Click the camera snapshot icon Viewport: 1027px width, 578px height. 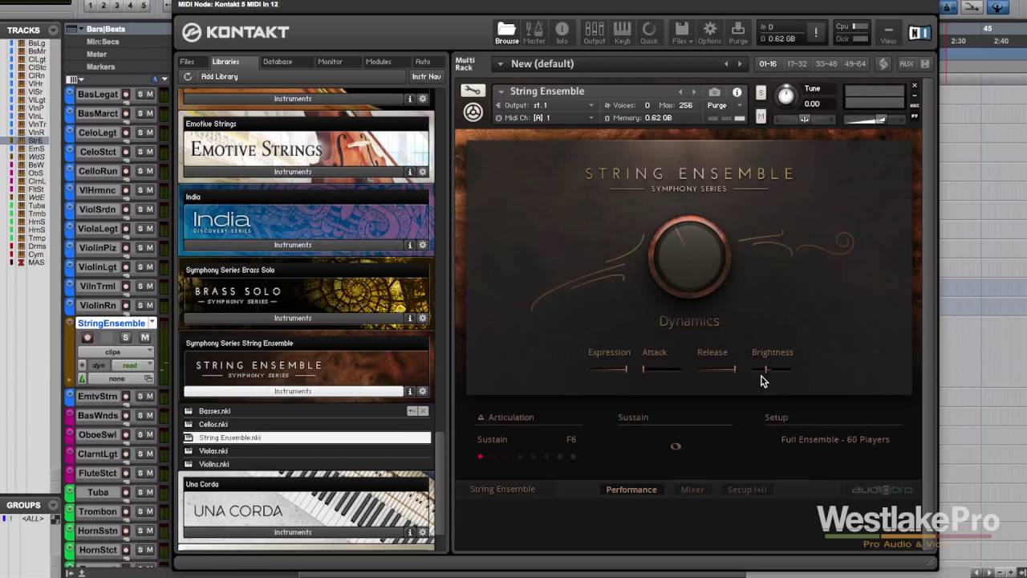(714, 92)
